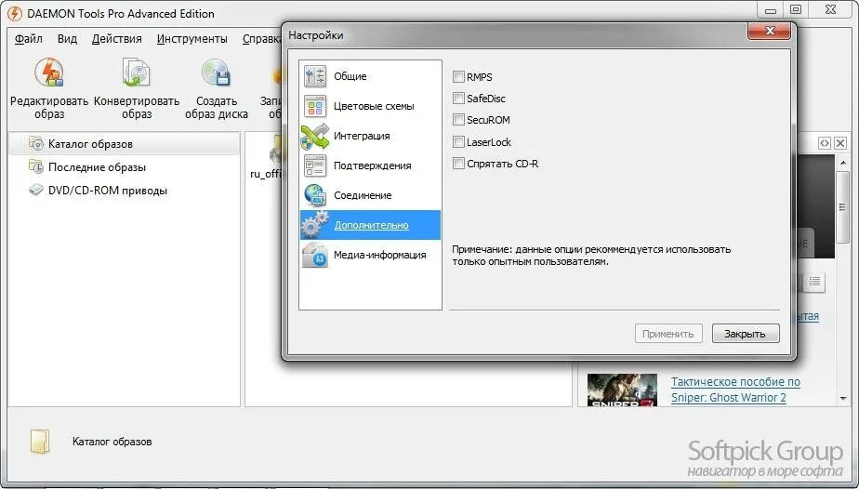
Task: Click the side panel scrollbar thumb
Action: point(843,207)
